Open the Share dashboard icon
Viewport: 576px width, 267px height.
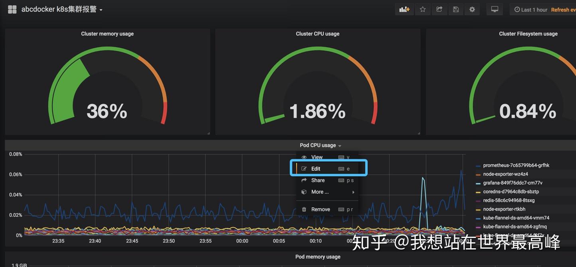click(x=439, y=9)
